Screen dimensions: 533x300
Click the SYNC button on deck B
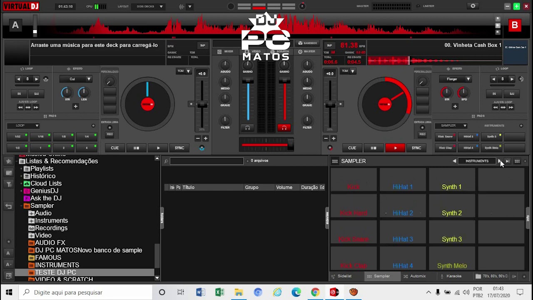click(x=416, y=148)
